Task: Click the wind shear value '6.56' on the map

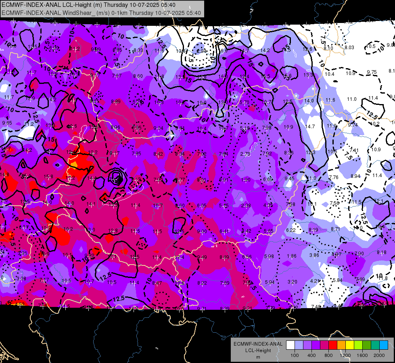Action: (247, 257)
